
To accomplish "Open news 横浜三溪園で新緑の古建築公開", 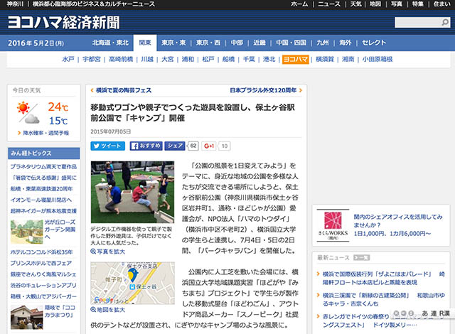I will coord(384,299).
